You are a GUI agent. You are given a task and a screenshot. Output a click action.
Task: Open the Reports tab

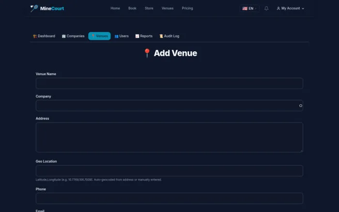144,36
